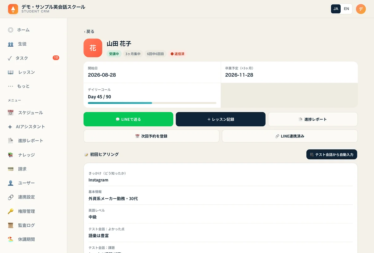Click document icon on 進捗レポート button

coord(301,119)
